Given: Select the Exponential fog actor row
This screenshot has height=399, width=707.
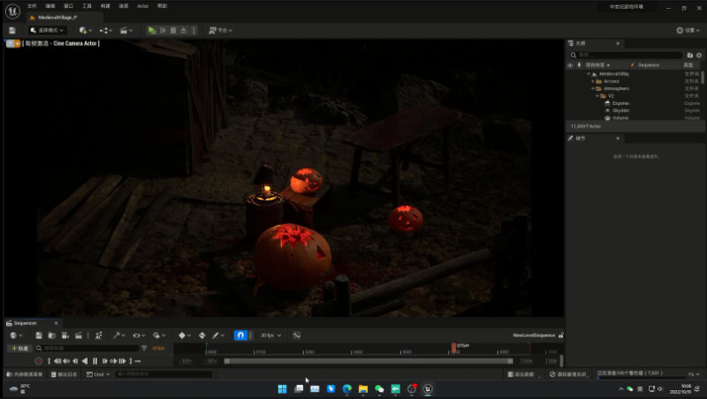Looking at the screenshot, I should point(634,103).
